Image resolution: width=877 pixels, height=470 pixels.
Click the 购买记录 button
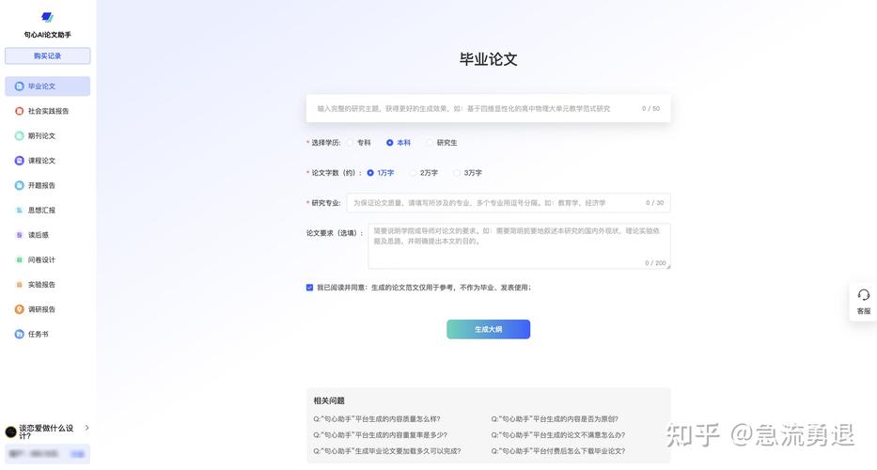(x=48, y=56)
